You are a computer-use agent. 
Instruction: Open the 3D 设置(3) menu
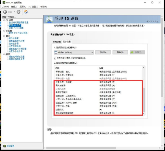(33, 7)
